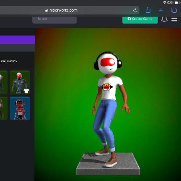Select the partially visible top-left avatar
Viewport: 181px width, 181px height.
click(x=4, y=83)
